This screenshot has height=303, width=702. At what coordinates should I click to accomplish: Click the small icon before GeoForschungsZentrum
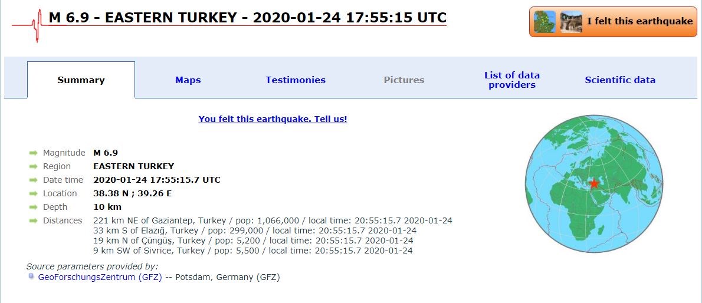pyautogui.click(x=31, y=276)
